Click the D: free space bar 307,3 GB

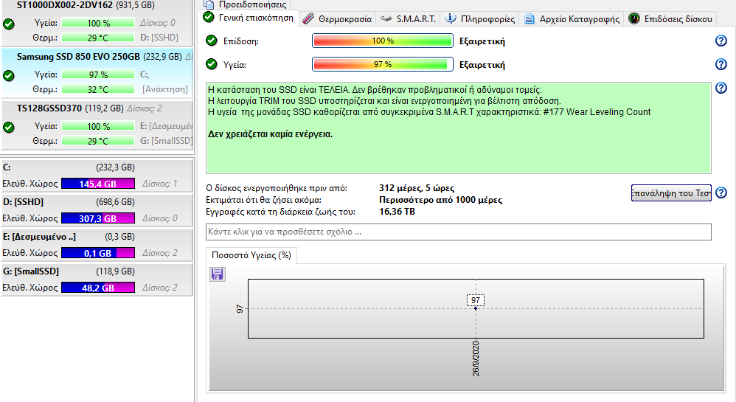point(97,218)
